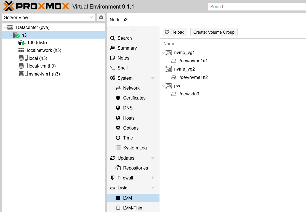
Task: Click the System gears icon
Action: (x=113, y=78)
